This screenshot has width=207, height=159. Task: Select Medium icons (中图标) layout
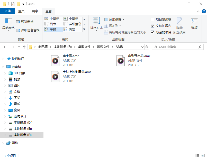[52, 18]
